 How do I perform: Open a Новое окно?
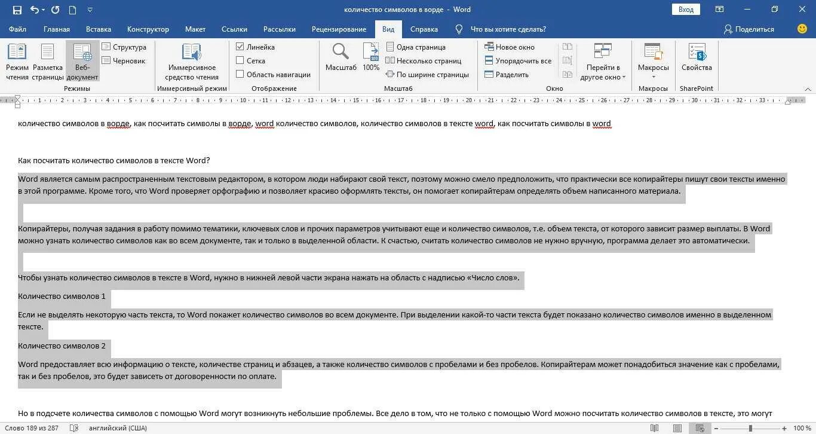pyautogui.click(x=510, y=47)
